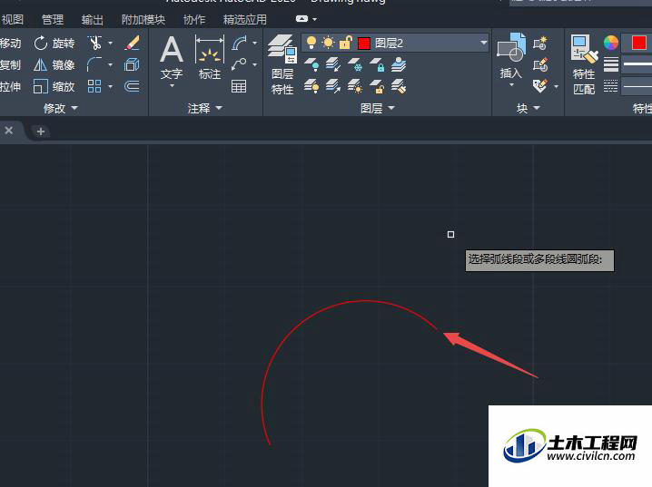Click the turn-off-layer icon with cyan bulb
The height and width of the screenshot is (487, 652).
coord(311,64)
